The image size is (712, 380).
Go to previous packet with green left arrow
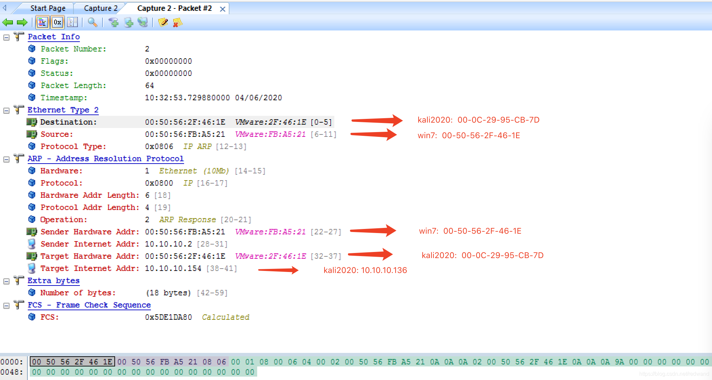pyautogui.click(x=7, y=23)
